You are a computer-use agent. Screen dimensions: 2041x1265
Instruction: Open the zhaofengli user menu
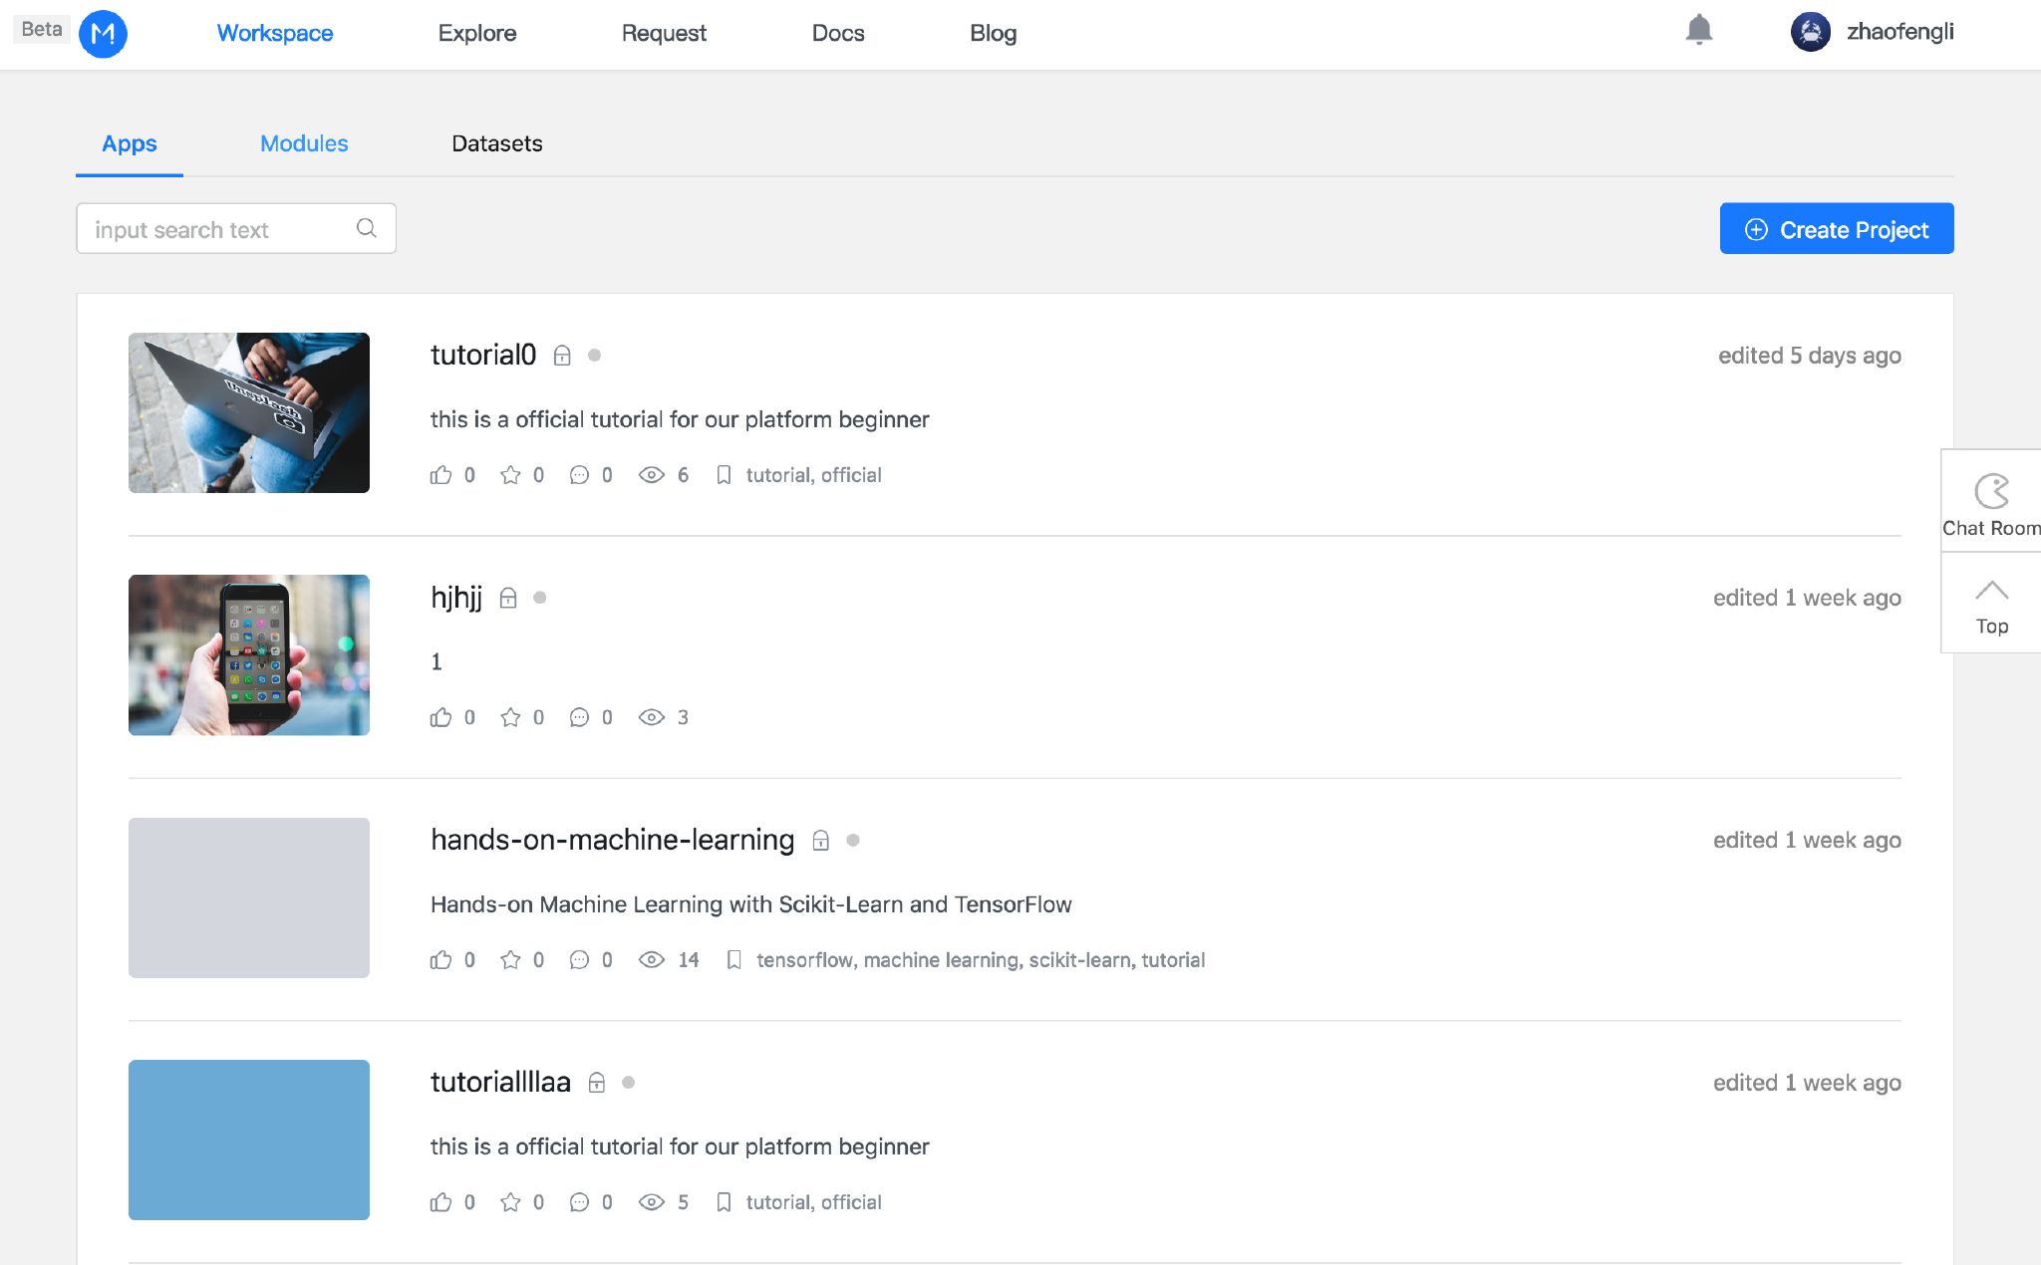coord(1872,32)
